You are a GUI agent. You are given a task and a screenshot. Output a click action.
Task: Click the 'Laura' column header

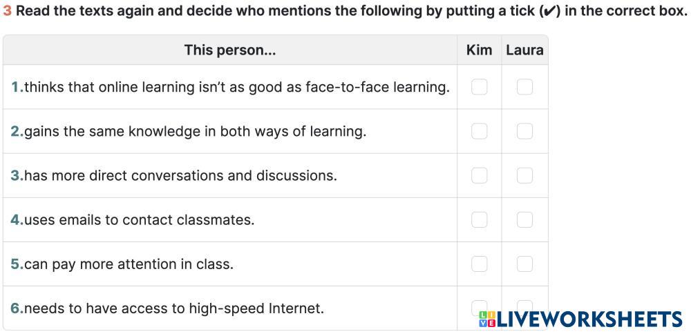coord(524,50)
